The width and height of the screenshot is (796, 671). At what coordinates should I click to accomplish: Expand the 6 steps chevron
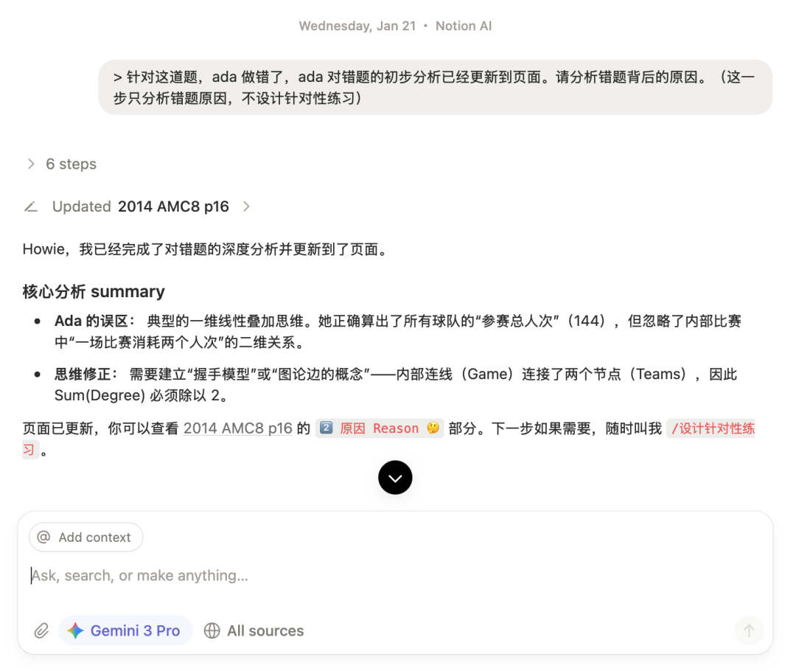[31, 164]
